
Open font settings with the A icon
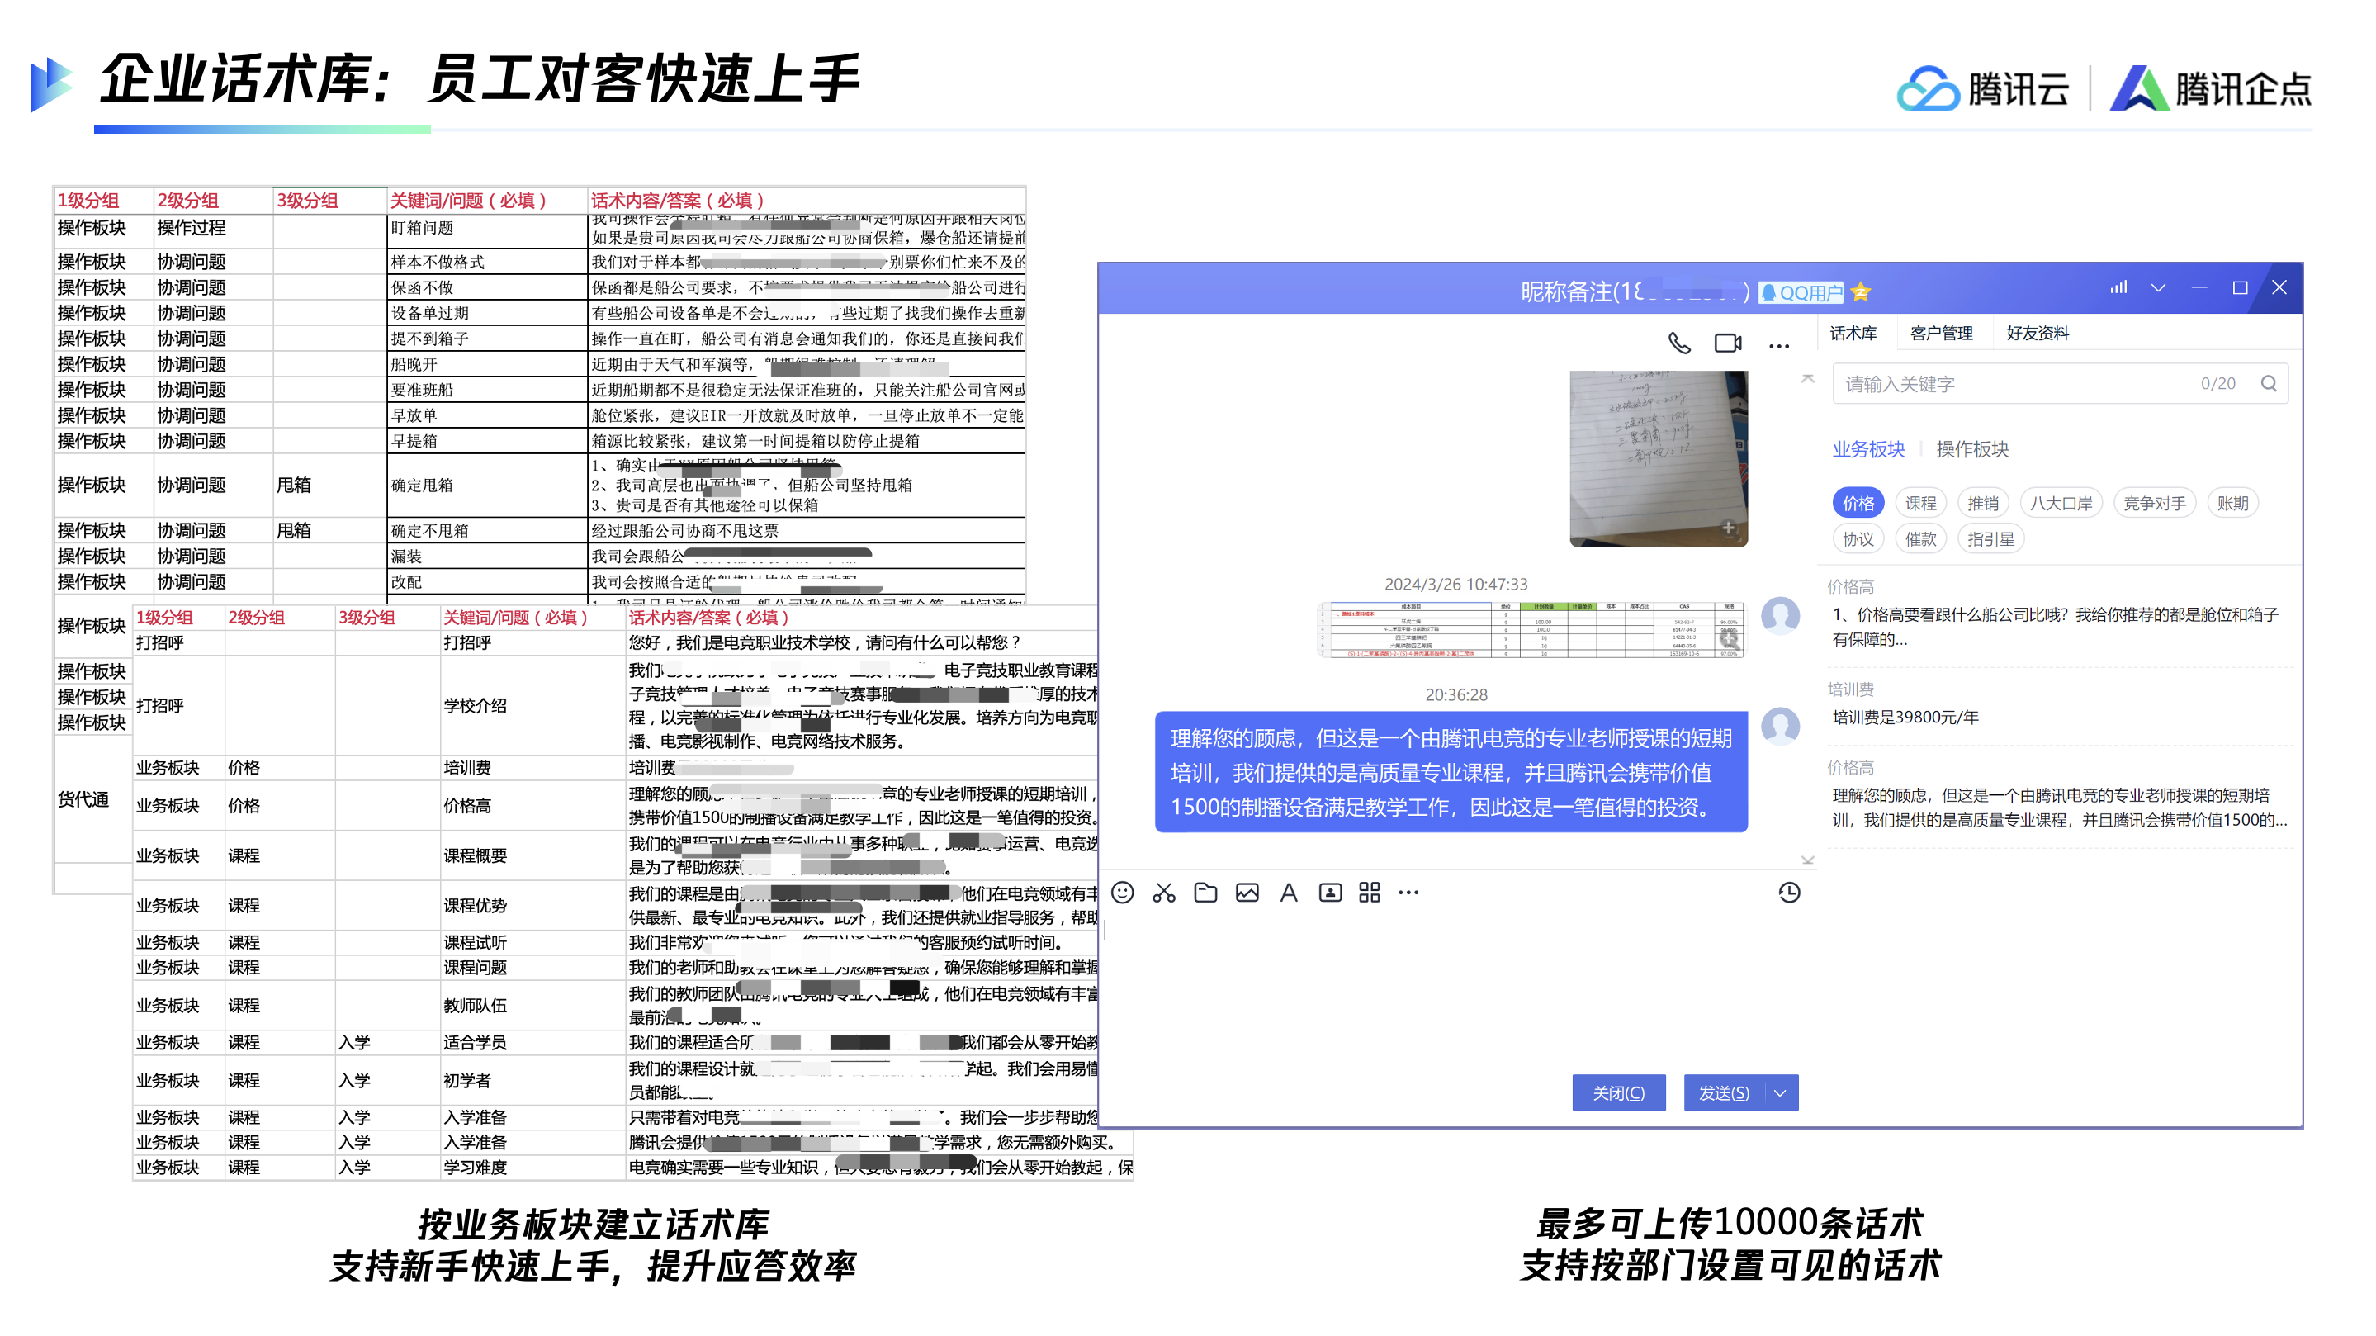1289,893
